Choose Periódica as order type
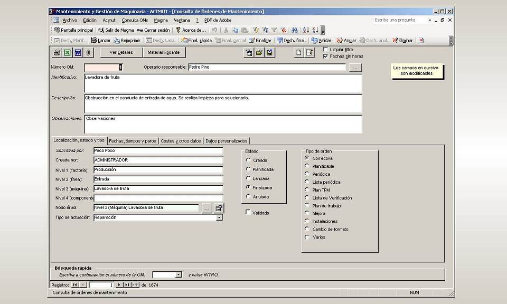 (307, 174)
